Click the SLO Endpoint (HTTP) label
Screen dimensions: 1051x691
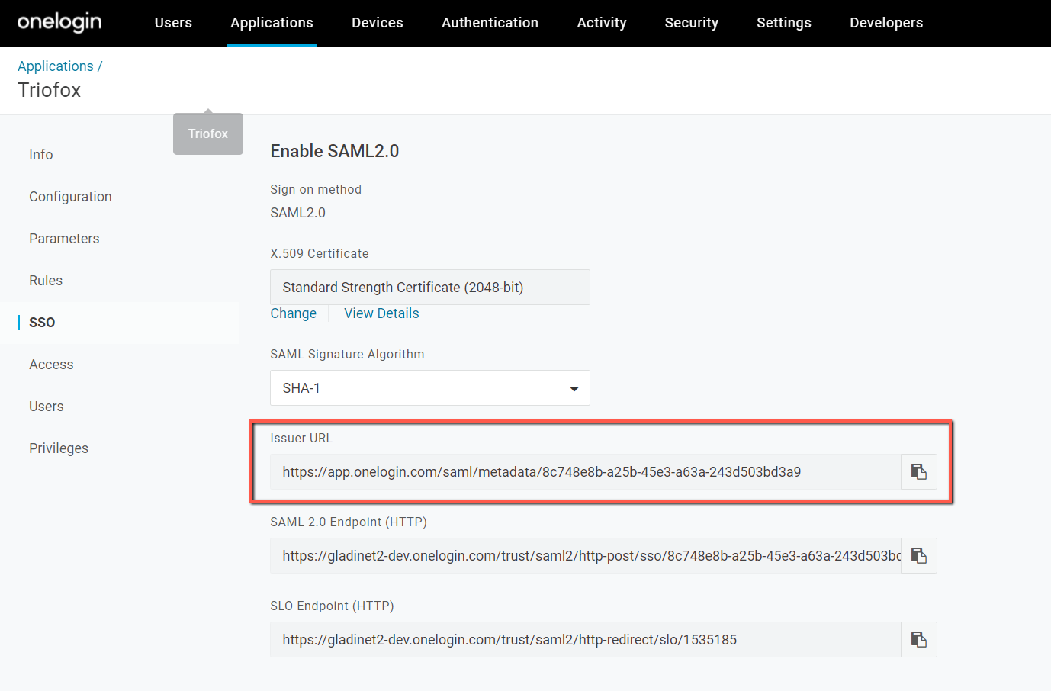(x=332, y=606)
